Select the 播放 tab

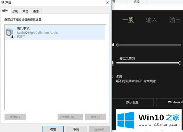click(5, 11)
